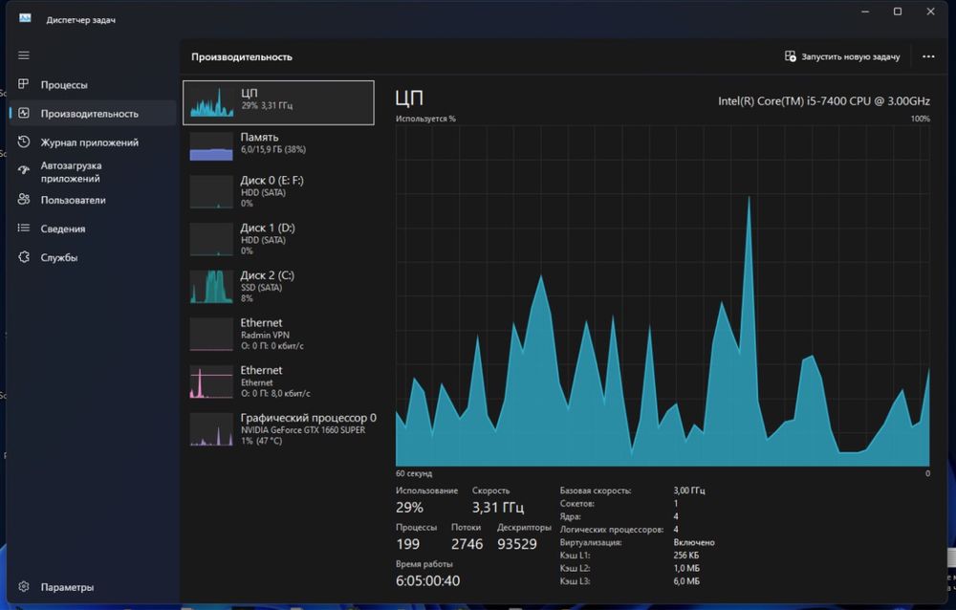956x610 pixels.
Task: Click the Пользователи users icon
Action: pyautogui.click(x=24, y=200)
